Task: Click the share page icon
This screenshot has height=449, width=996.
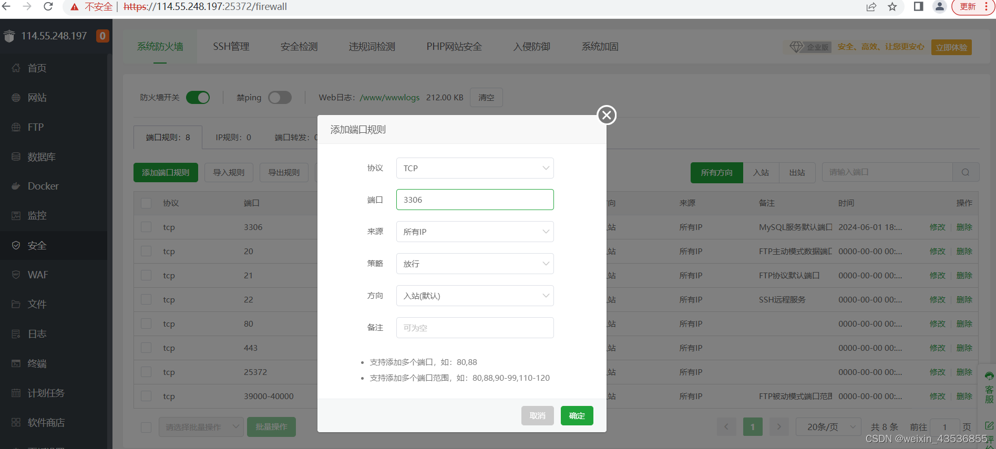Action: [871, 6]
